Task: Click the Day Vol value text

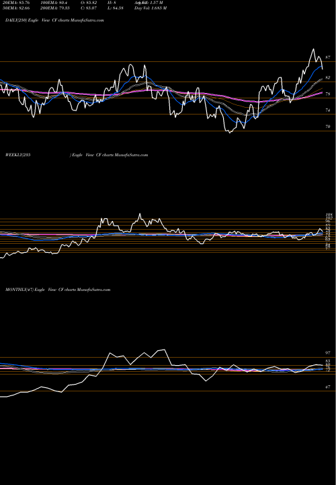Action: [x=151, y=8]
